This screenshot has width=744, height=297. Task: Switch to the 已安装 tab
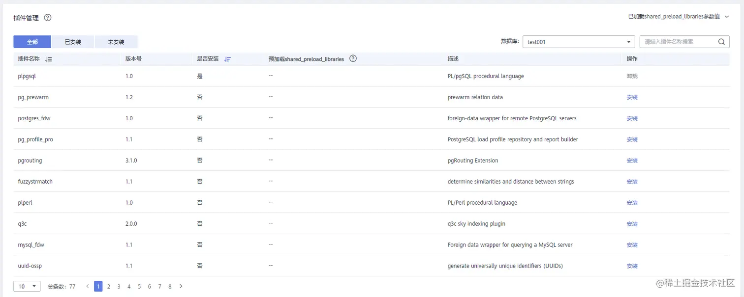click(73, 42)
